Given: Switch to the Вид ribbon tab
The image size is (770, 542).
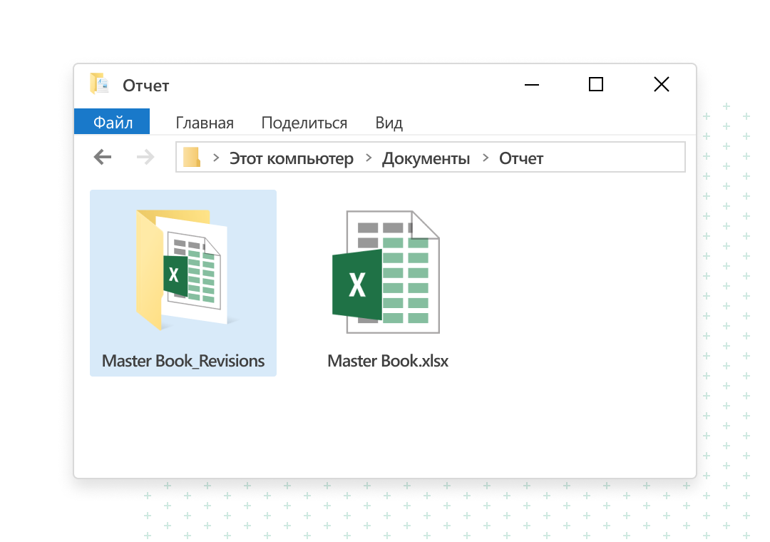Looking at the screenshot, I should coord(389,123).
